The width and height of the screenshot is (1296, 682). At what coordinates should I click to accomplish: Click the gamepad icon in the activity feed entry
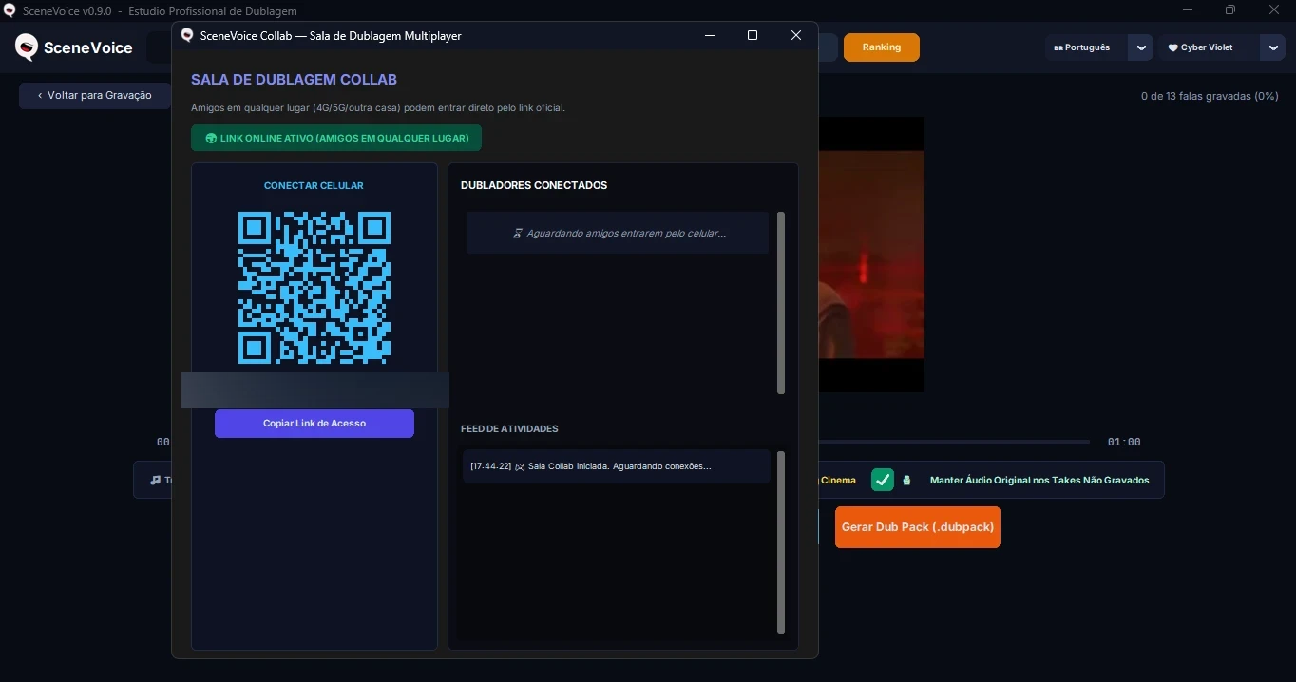point(520,466)
